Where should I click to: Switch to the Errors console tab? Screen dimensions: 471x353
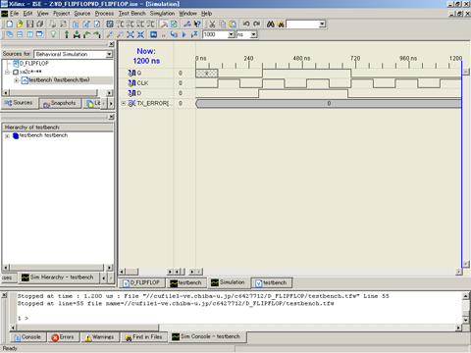pos(63,337)
